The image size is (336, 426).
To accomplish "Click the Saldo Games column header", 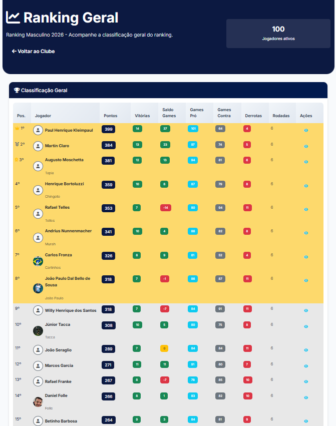I will point(169,113).
